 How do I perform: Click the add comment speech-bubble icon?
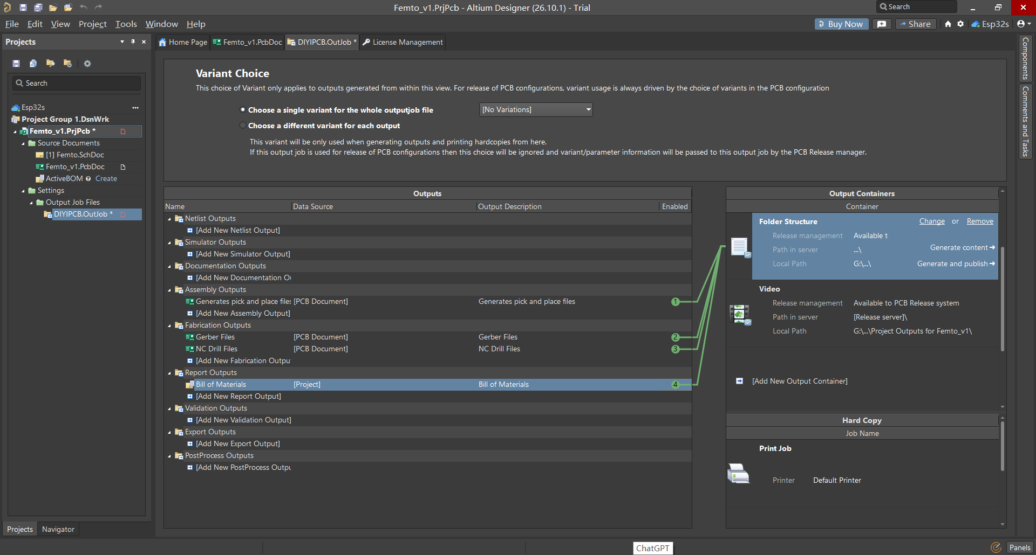(882, 24)
